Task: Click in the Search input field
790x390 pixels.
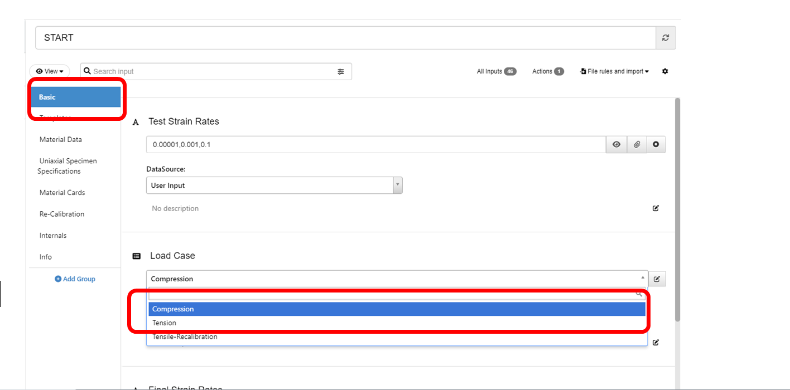Action: 212,71
